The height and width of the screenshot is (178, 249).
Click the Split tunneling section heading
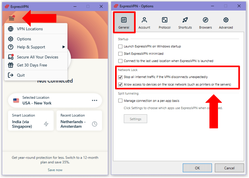(128, 94)
